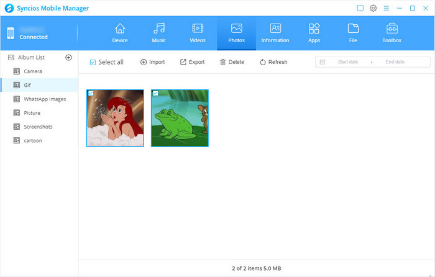435x277 pixels.
Task: Open the Device tab
Action: (120, 33)
